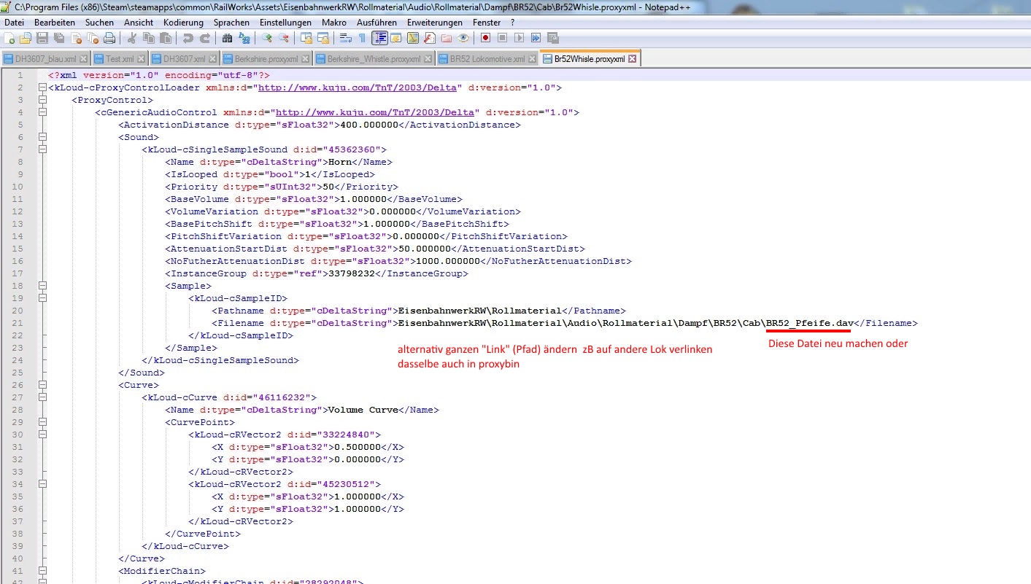Toggle the indent guide button
Screen dimensions: 1031x584
click(379, 38)
